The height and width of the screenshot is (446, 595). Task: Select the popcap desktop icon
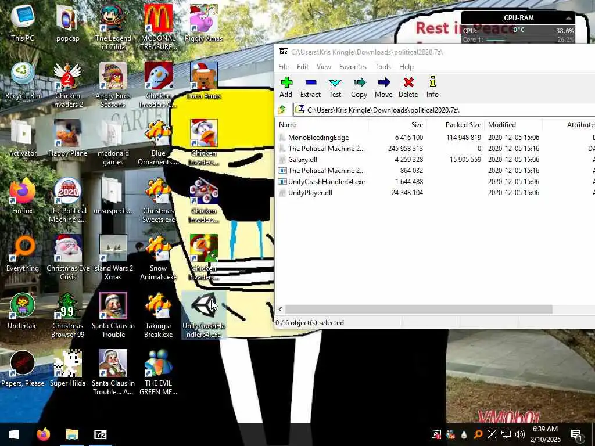point(67,23)
